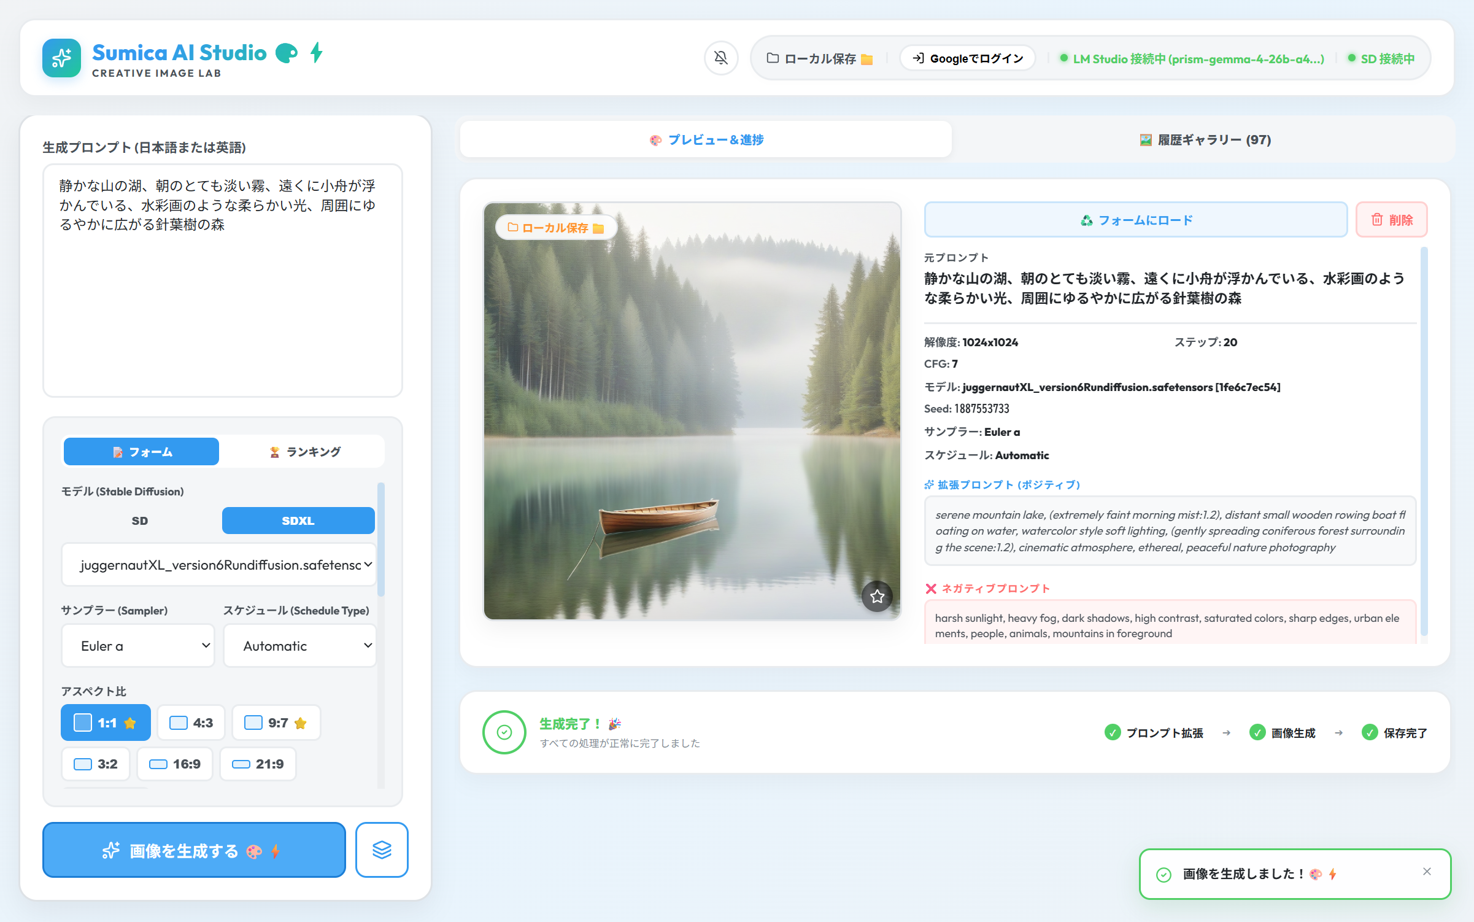The width and height of the screenshot is (1474, 922).
Task: Click the CFG 7 value
Action: click(x=955, y=364)
